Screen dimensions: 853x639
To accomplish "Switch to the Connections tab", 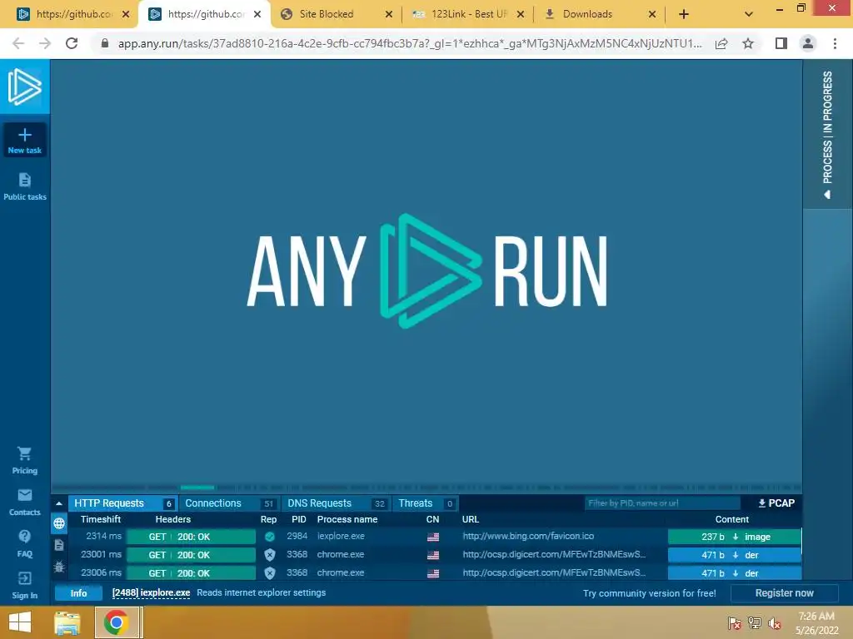I will pyautogui.click(x=229, y=503).
